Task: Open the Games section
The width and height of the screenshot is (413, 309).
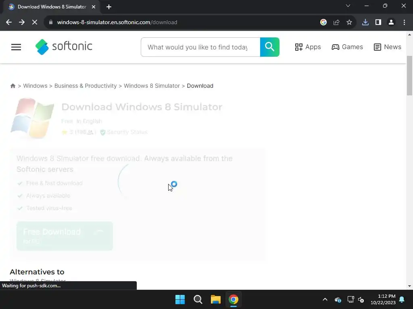Action: point(347,47)
